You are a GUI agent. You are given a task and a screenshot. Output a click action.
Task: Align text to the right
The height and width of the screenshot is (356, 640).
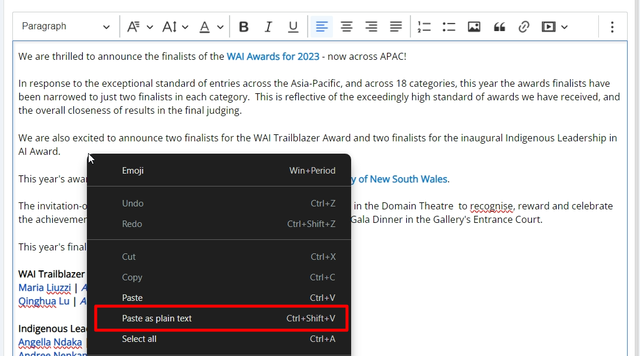click(371, 27)
